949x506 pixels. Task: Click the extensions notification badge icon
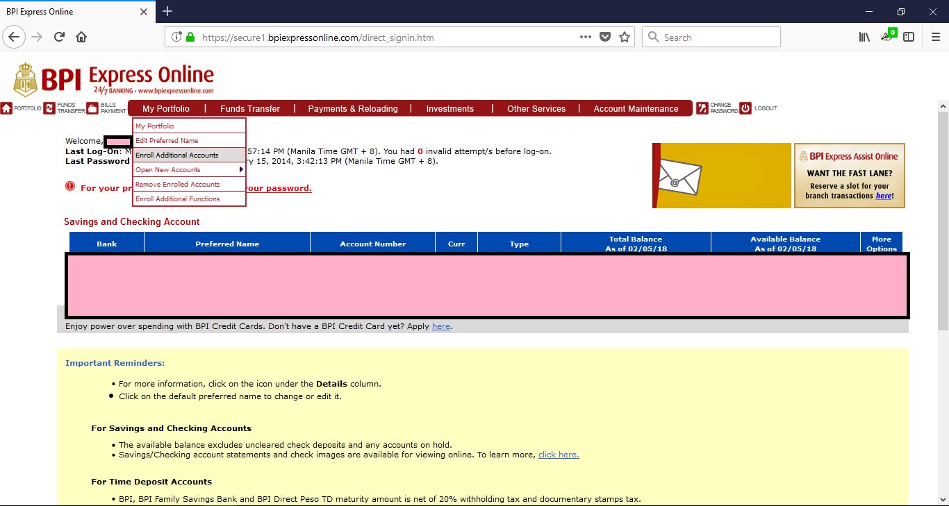[888, 35]
